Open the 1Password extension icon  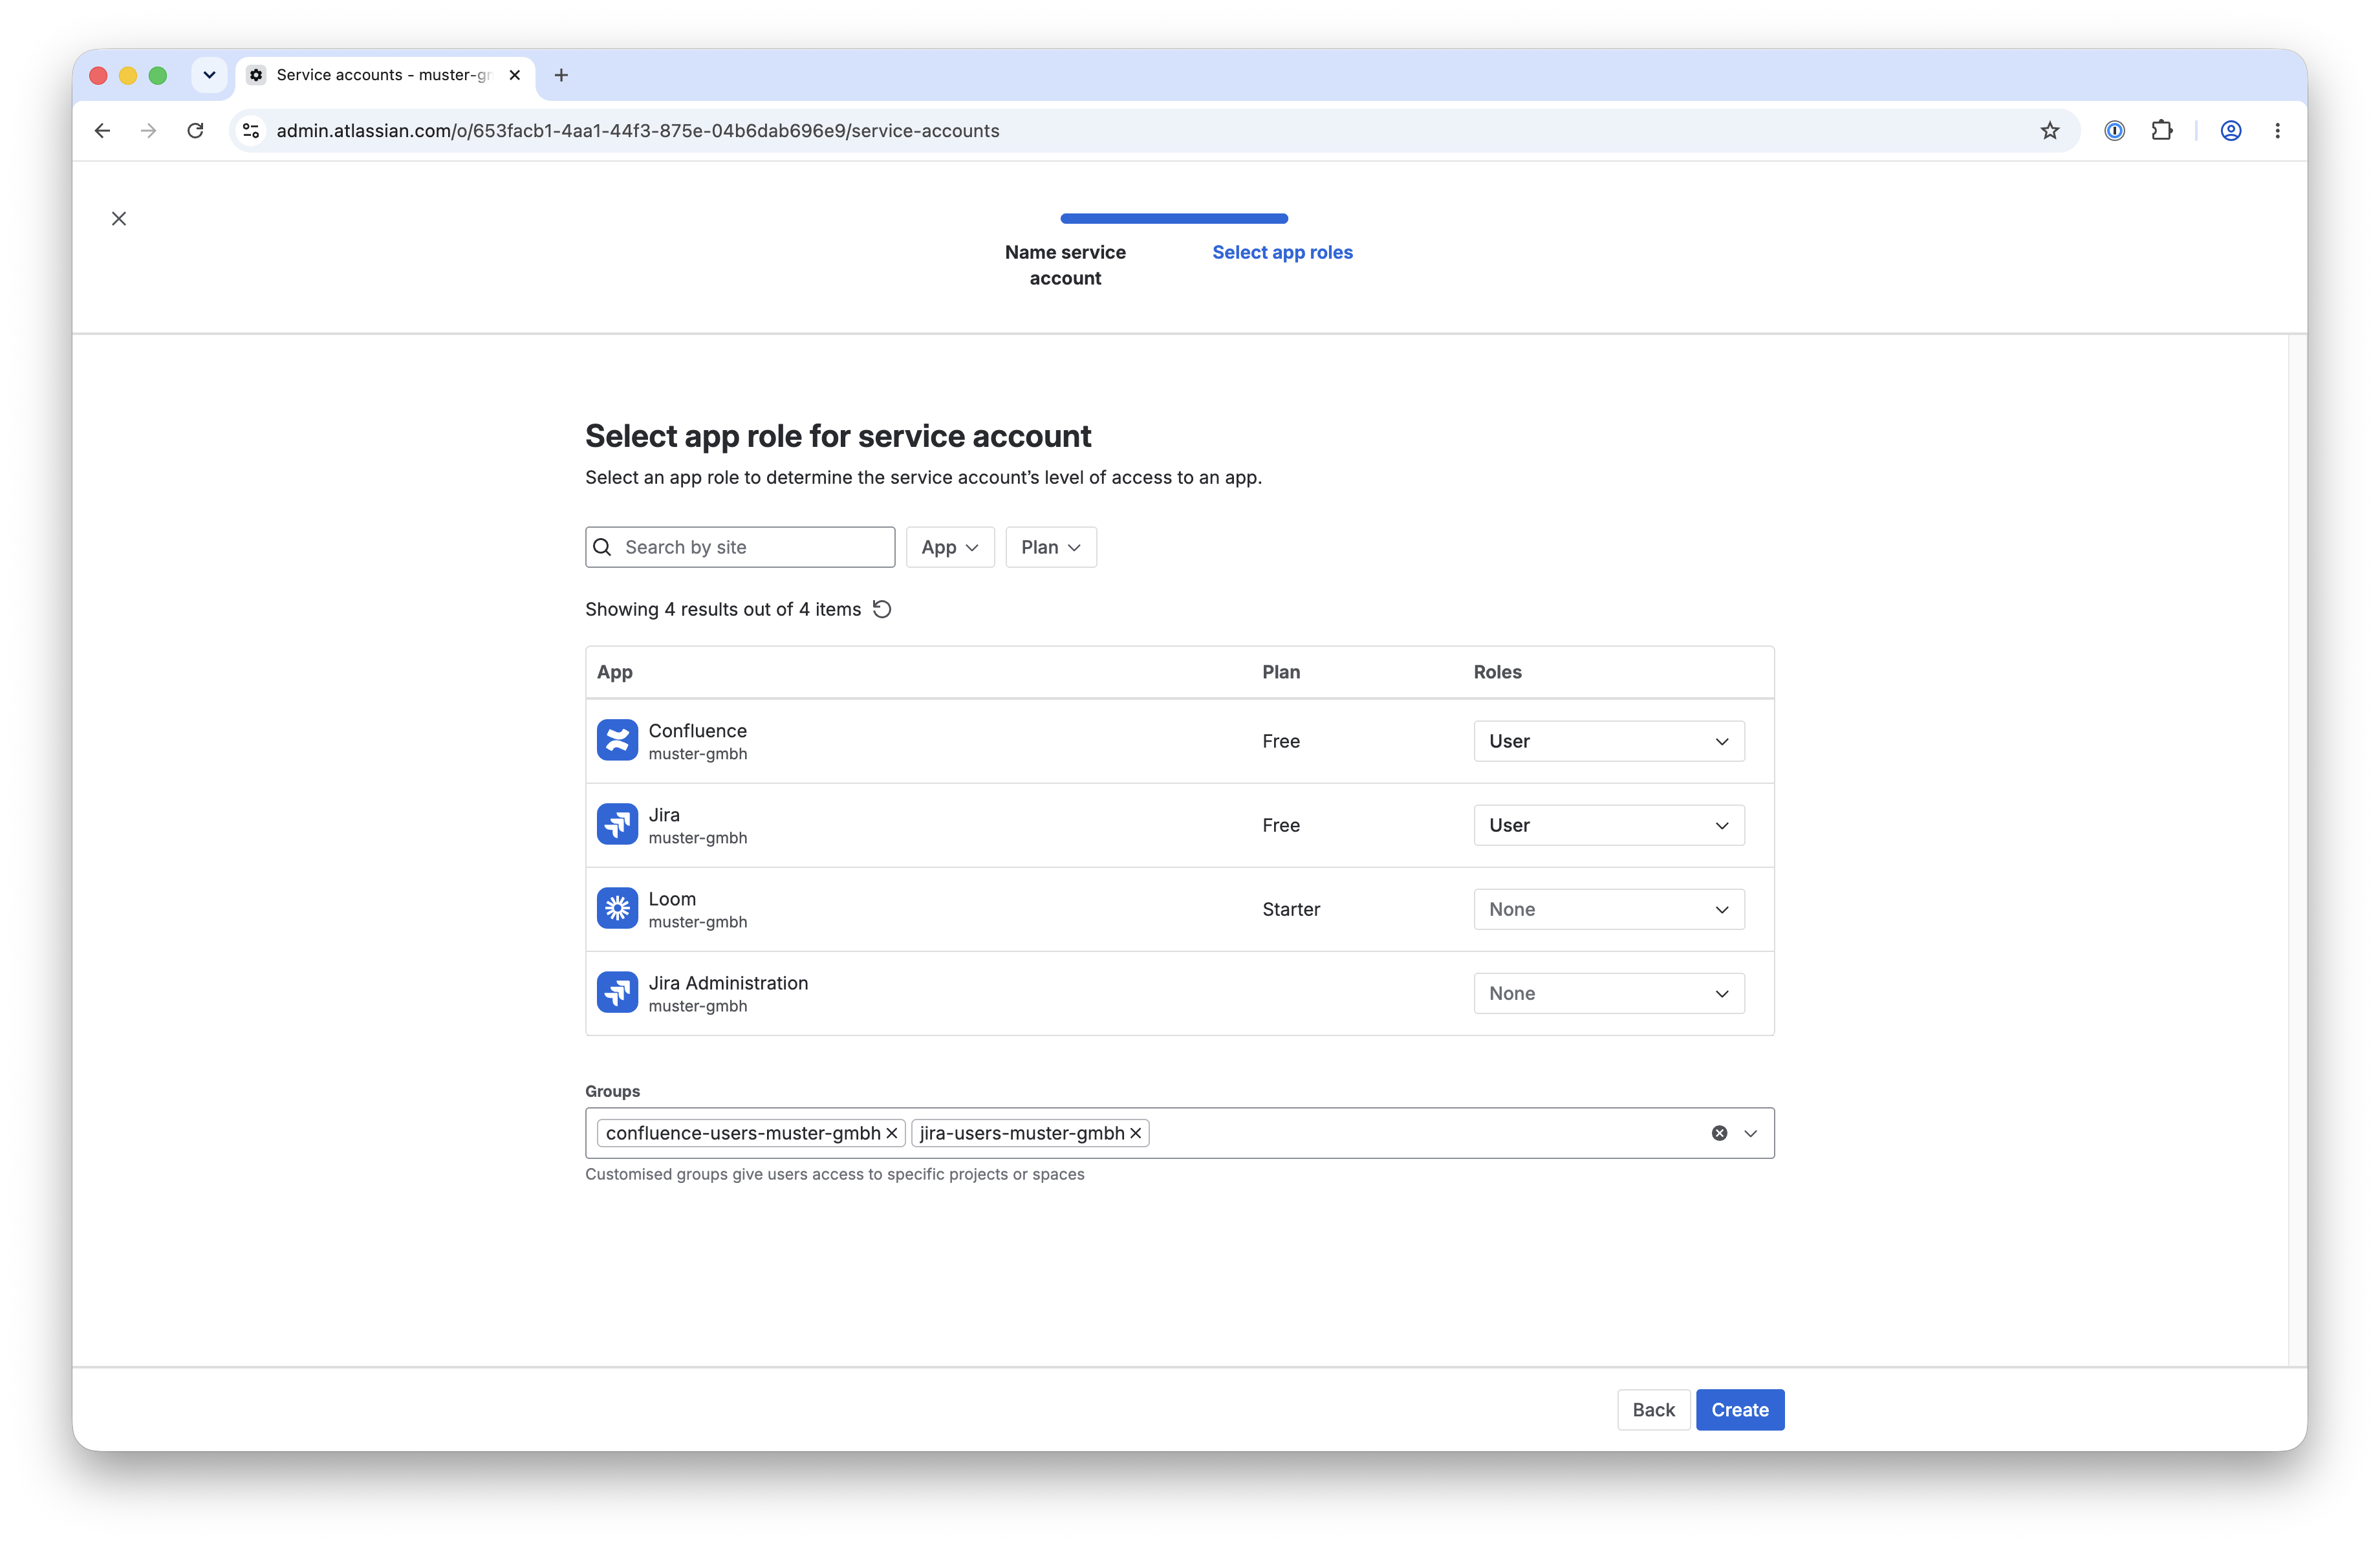click(x=2114, y=131)
